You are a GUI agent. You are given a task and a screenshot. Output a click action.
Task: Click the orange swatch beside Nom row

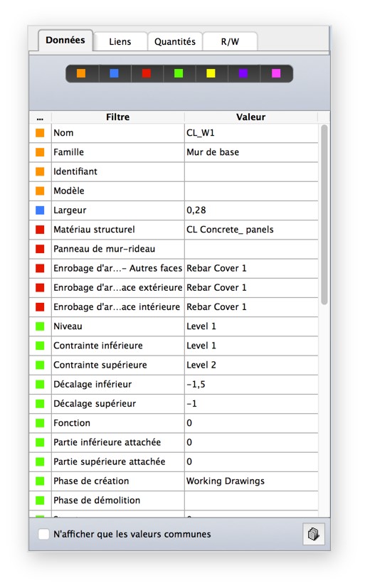[40, 133]
